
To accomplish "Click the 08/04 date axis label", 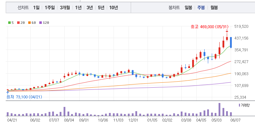I will 69,120.
